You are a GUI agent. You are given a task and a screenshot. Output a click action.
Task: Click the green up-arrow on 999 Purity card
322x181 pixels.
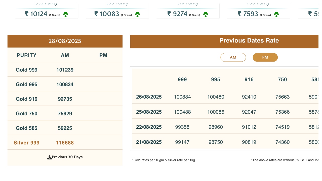(x=66, y=14)
